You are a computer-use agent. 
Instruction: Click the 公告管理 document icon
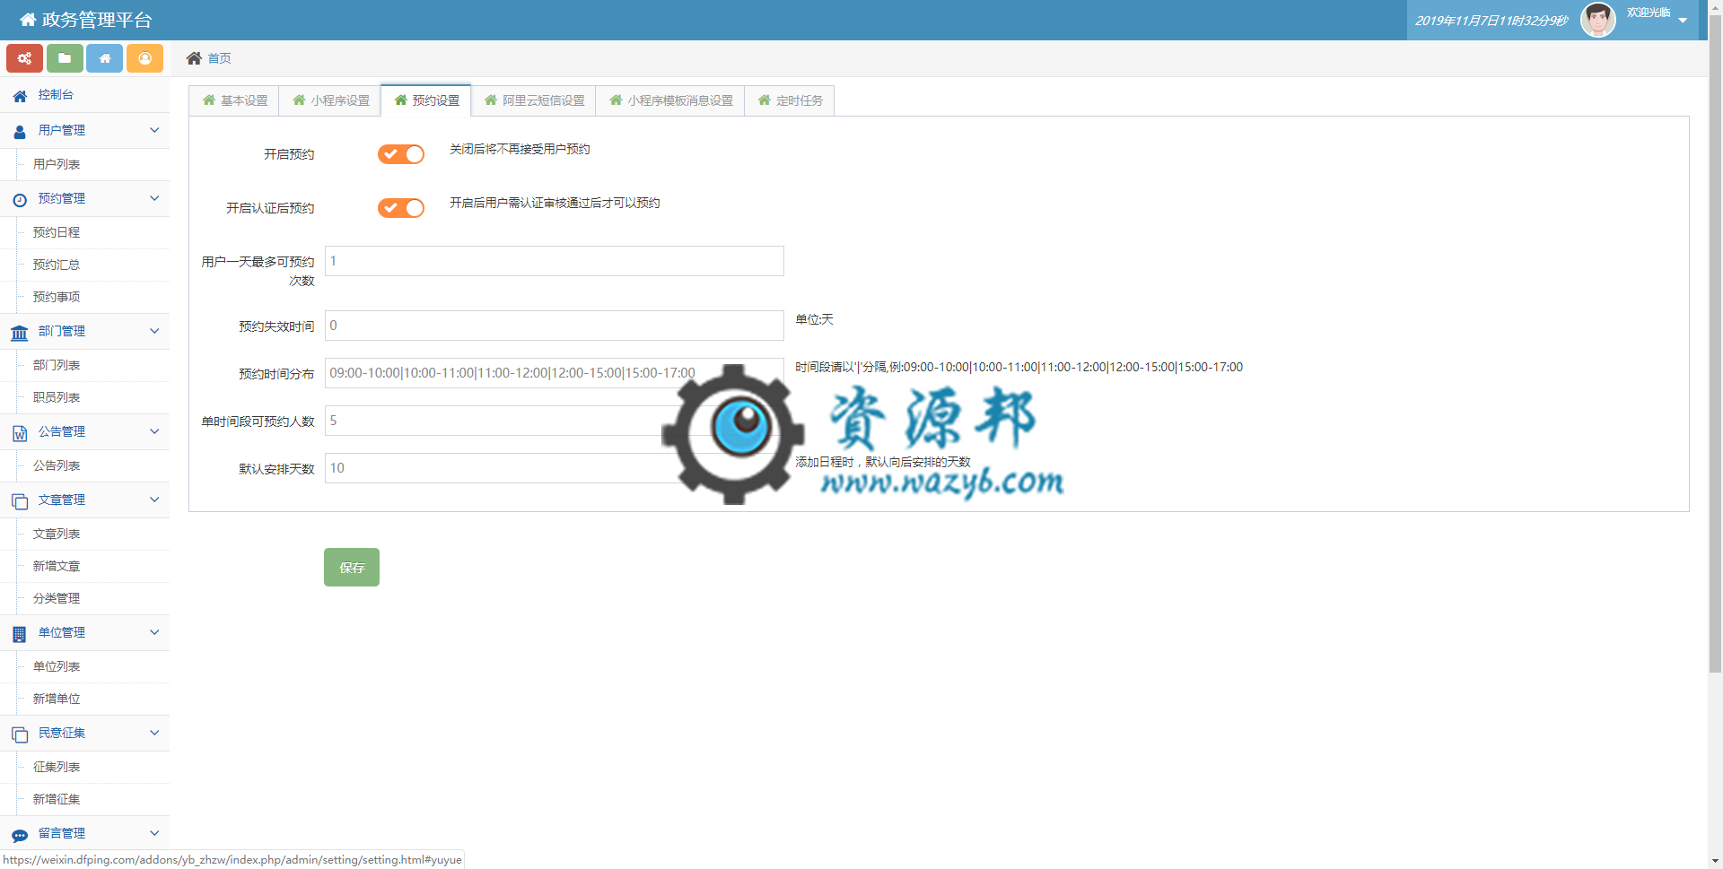(x=20, y=433)
